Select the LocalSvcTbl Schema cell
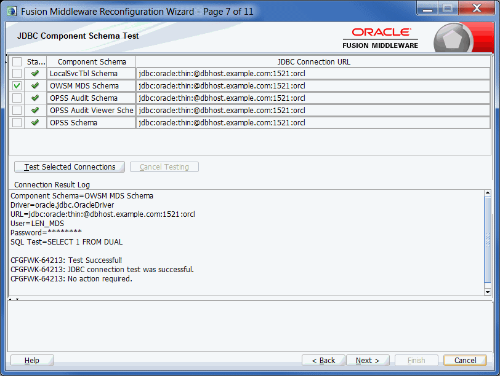 [91, 74]
